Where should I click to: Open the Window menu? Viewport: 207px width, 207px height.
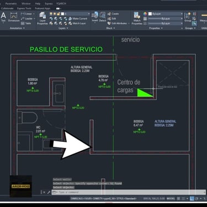click(x=26, y=3)
